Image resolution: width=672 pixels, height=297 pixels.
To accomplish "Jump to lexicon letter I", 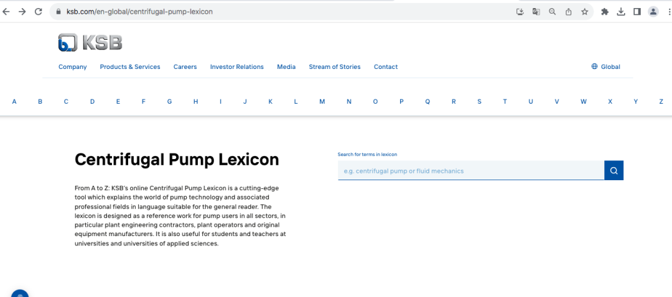I will tap(221, 101).
